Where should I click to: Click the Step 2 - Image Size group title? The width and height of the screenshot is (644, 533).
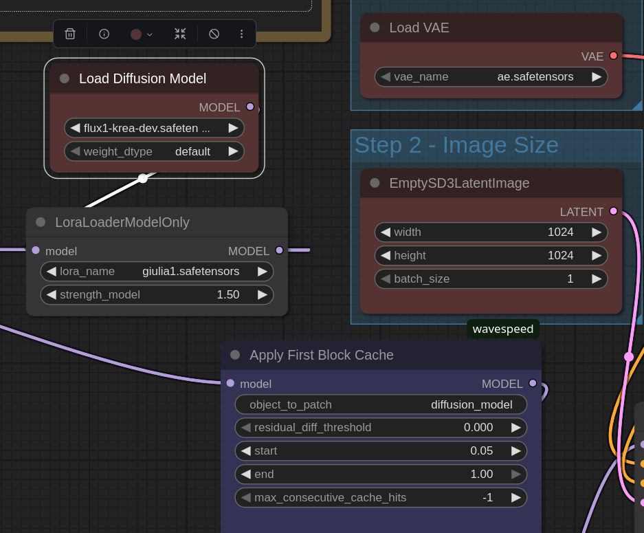tap(456, 145)
